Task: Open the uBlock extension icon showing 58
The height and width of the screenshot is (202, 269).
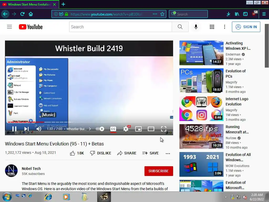Action: (x=255, y=13)
